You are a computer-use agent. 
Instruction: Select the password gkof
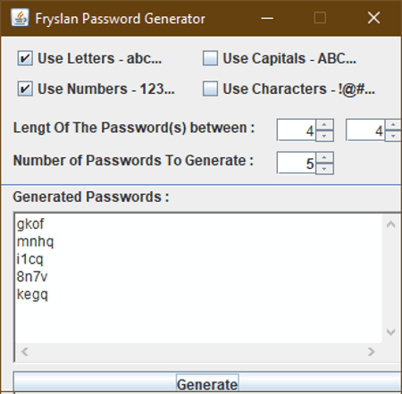pyautogui.click(x=30, y=224)
